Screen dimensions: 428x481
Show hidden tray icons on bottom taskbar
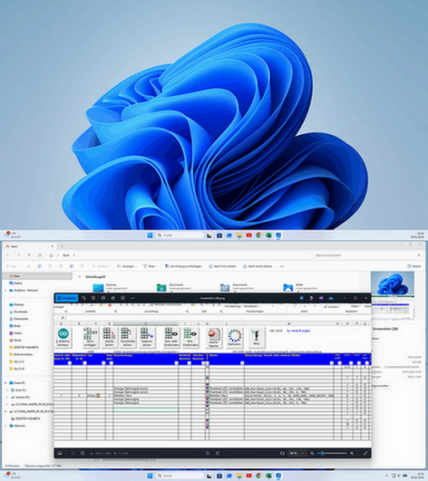tap(386, 476)
